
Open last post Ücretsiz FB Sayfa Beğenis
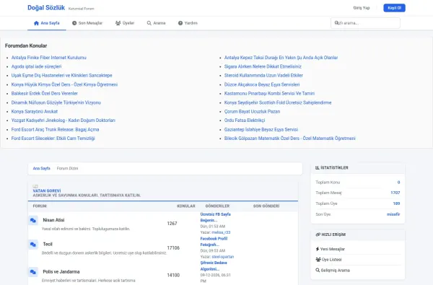[x=215, y=217]
